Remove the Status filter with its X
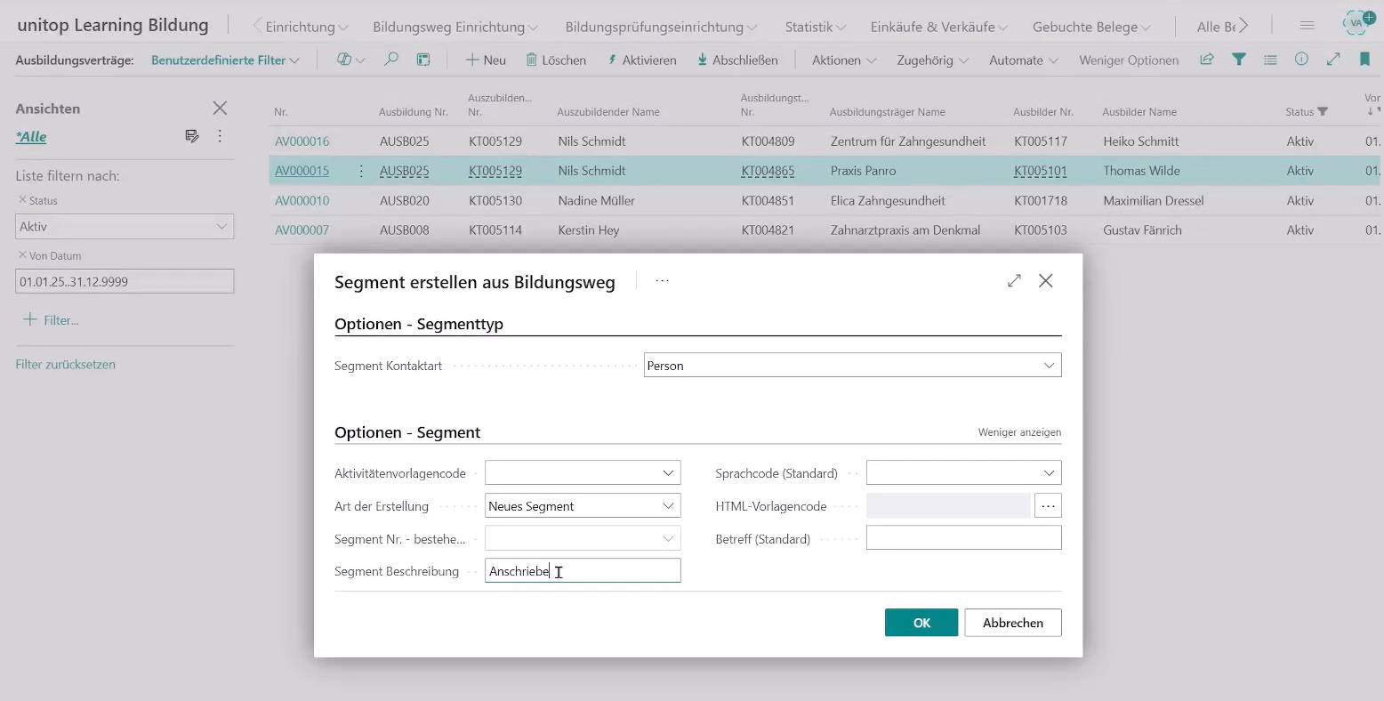 pos(22,200)
